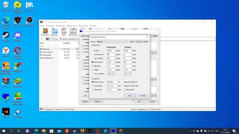Open the WinRAR archive desktop icon

6,82
